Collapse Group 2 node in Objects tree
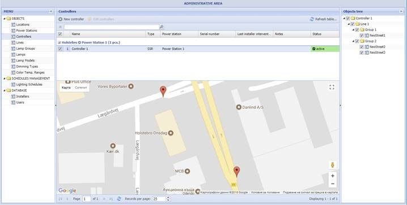The width and height of the screenshot is (407, 205). pyautogui.click(x=353, y=41)
